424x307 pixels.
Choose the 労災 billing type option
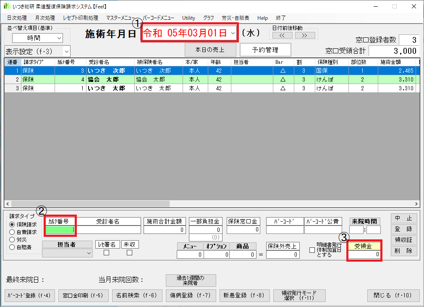click(x=12, y=239)
